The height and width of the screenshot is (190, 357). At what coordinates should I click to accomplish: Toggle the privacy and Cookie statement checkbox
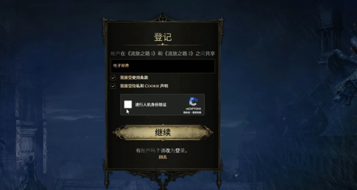pyautogui.click(x=113, y=86)
